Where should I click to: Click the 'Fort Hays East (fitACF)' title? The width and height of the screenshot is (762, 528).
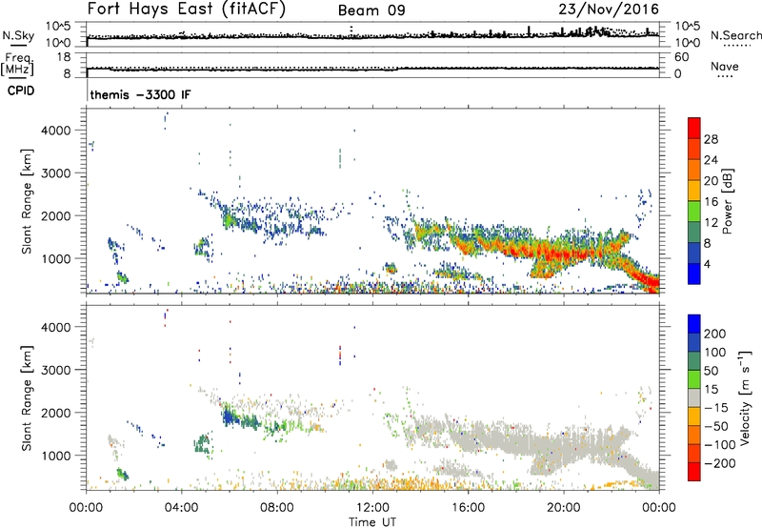pos(186,9)
